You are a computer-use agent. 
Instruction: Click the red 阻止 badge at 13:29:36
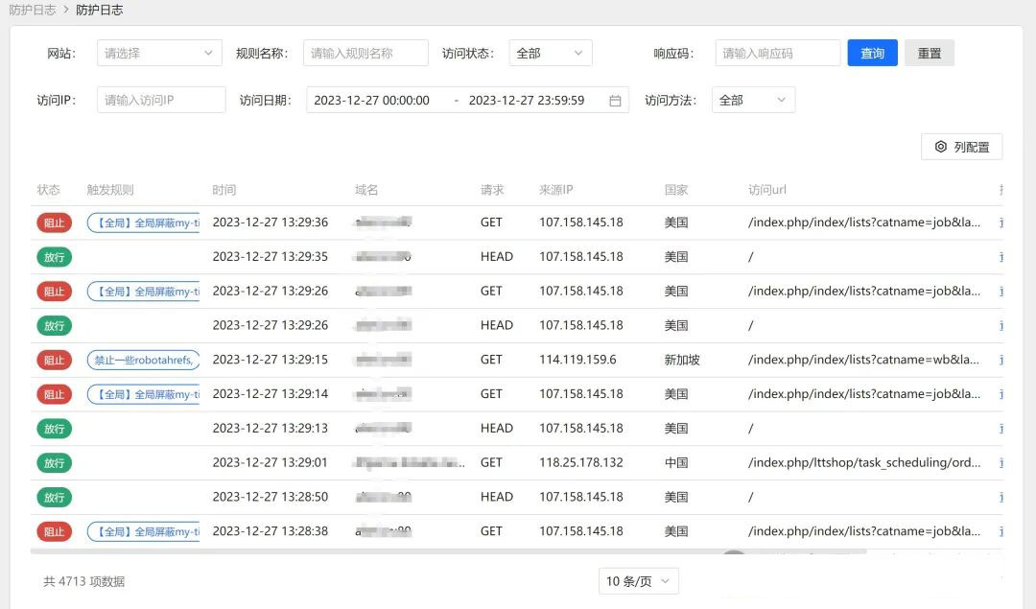tap(55, 223)
